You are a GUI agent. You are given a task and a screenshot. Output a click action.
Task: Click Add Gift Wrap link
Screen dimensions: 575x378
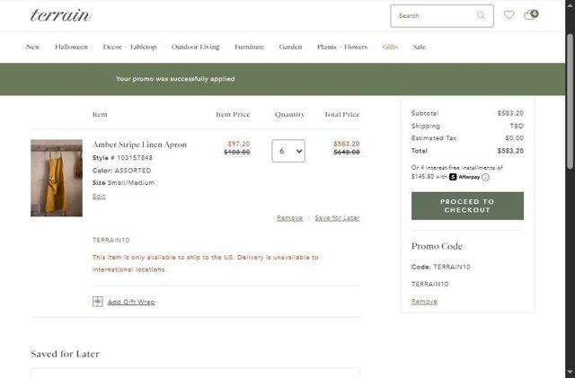click(131, 302)
